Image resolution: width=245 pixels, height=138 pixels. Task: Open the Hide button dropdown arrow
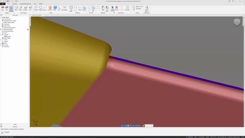pos(7,11)
